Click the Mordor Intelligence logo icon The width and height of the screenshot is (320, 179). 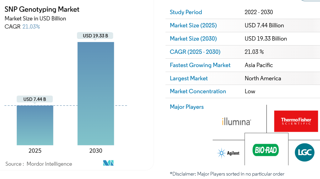pyautogui.click(x=108, y=163)
